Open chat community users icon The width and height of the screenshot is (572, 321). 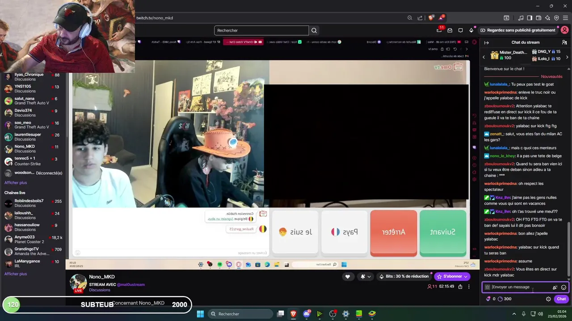tap(564, 42)
